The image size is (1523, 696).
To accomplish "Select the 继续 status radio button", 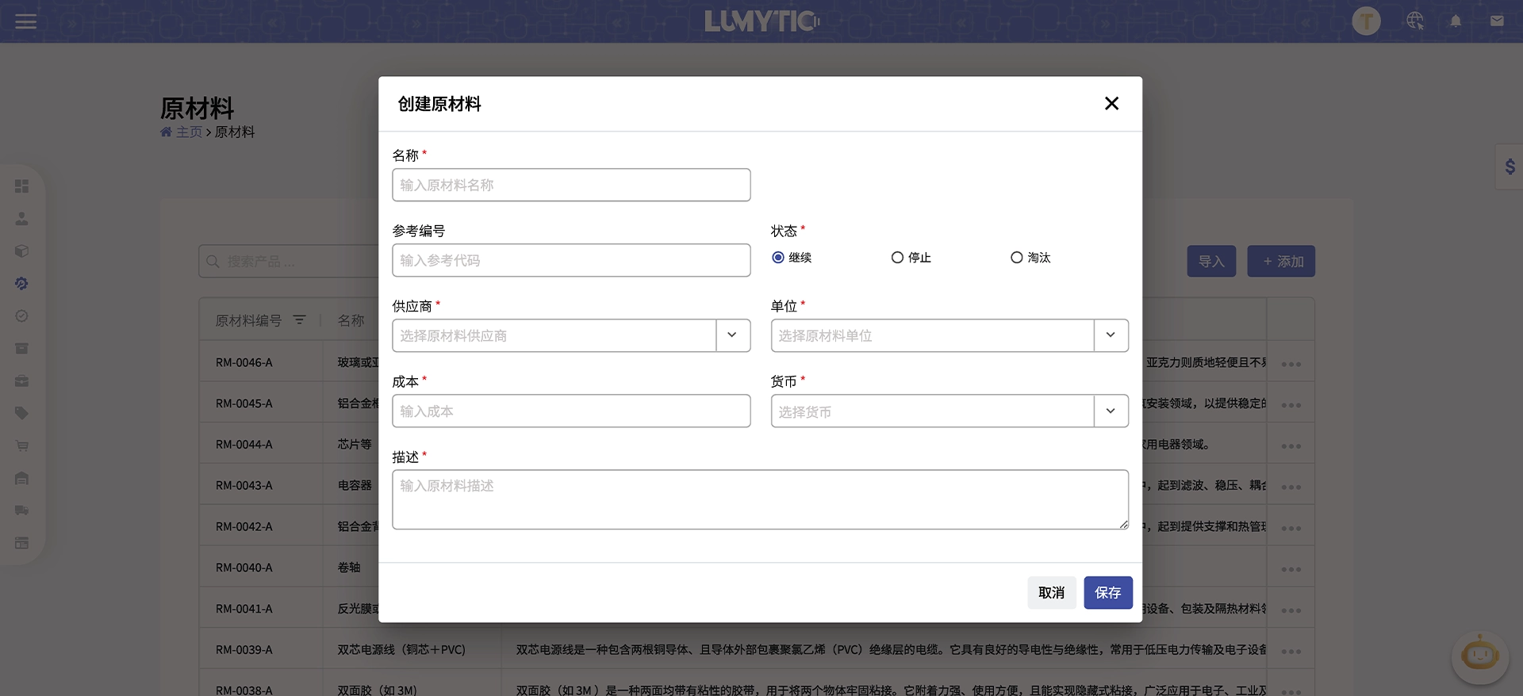I will pyautogui.click(x=778, y=258).
